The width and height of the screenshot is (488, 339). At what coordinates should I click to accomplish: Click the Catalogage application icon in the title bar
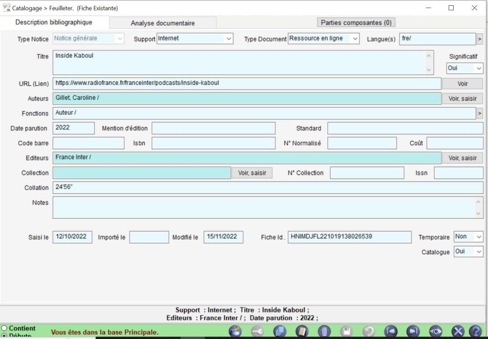point(6,8)
